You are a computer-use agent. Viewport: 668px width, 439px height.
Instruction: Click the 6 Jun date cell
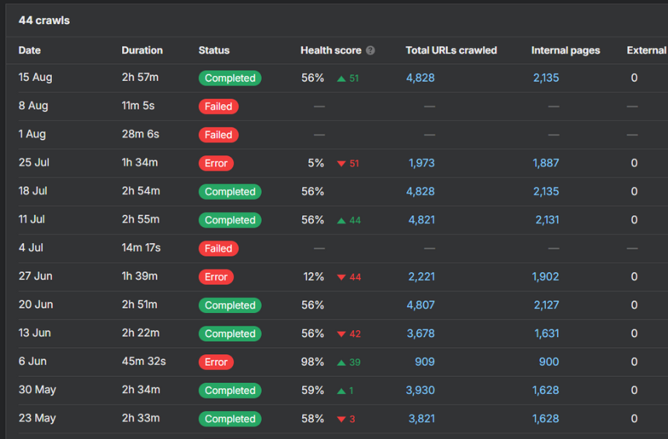[x=33, y=361]
